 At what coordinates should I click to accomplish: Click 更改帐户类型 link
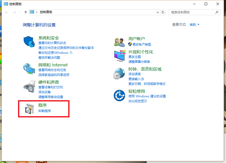142,45
